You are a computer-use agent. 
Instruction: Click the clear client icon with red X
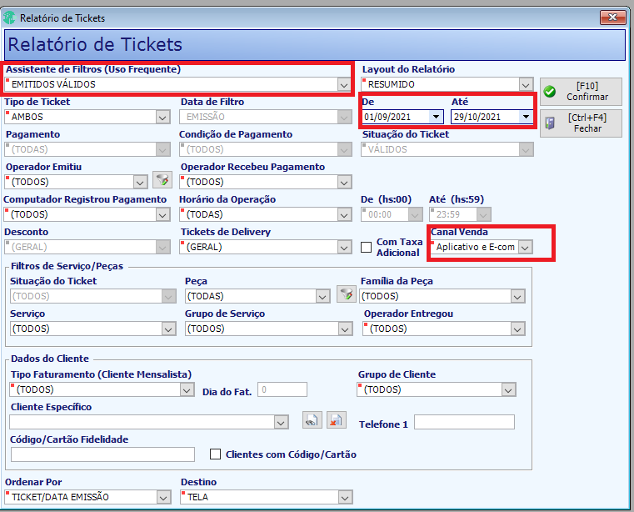click(x=337, y=420)
